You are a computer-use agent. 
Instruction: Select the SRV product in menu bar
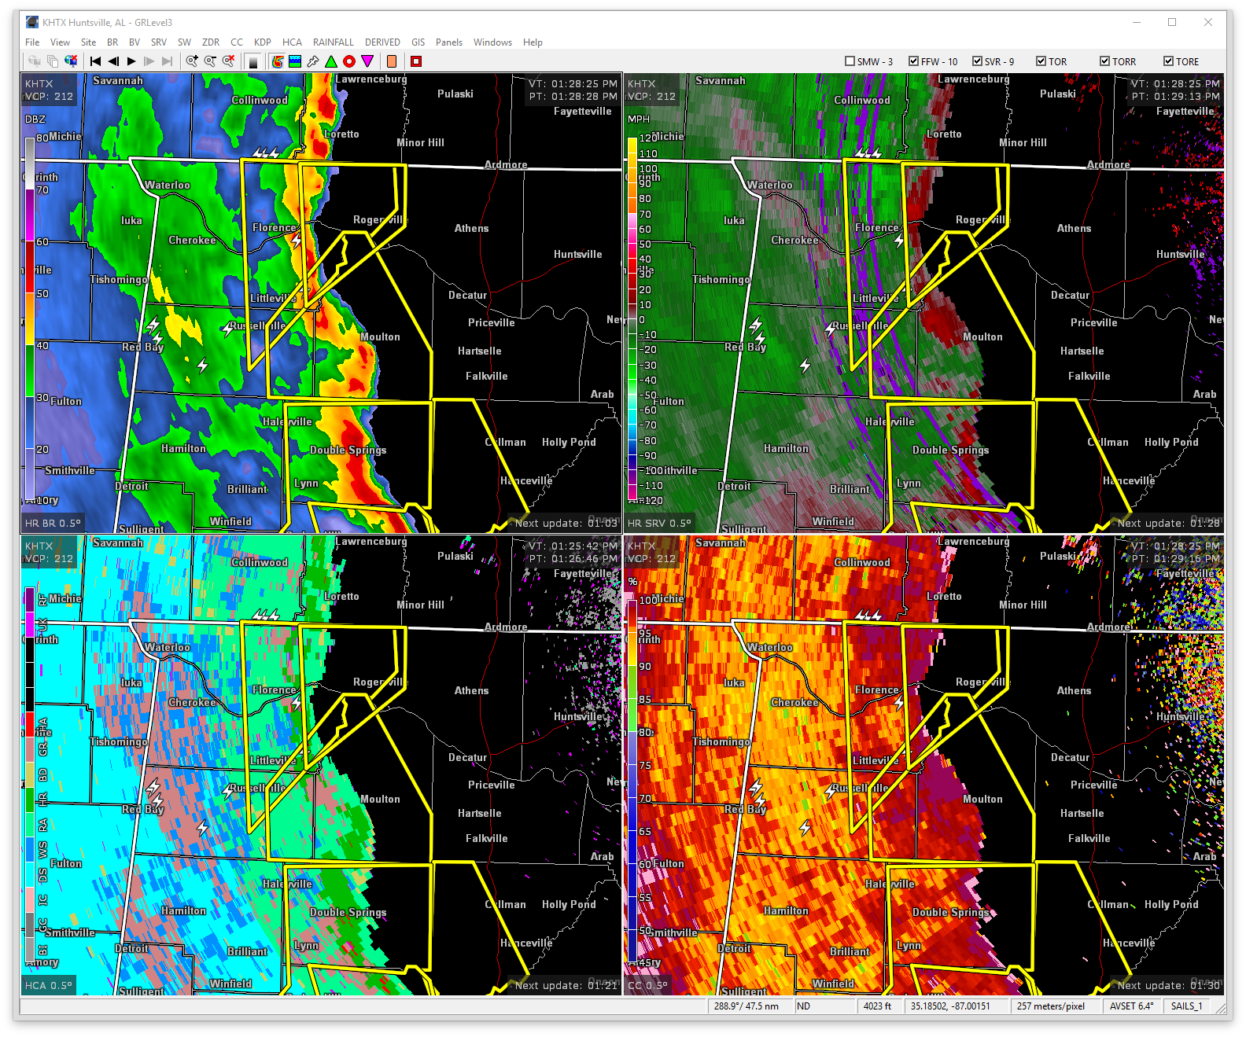tap(158, 42)
